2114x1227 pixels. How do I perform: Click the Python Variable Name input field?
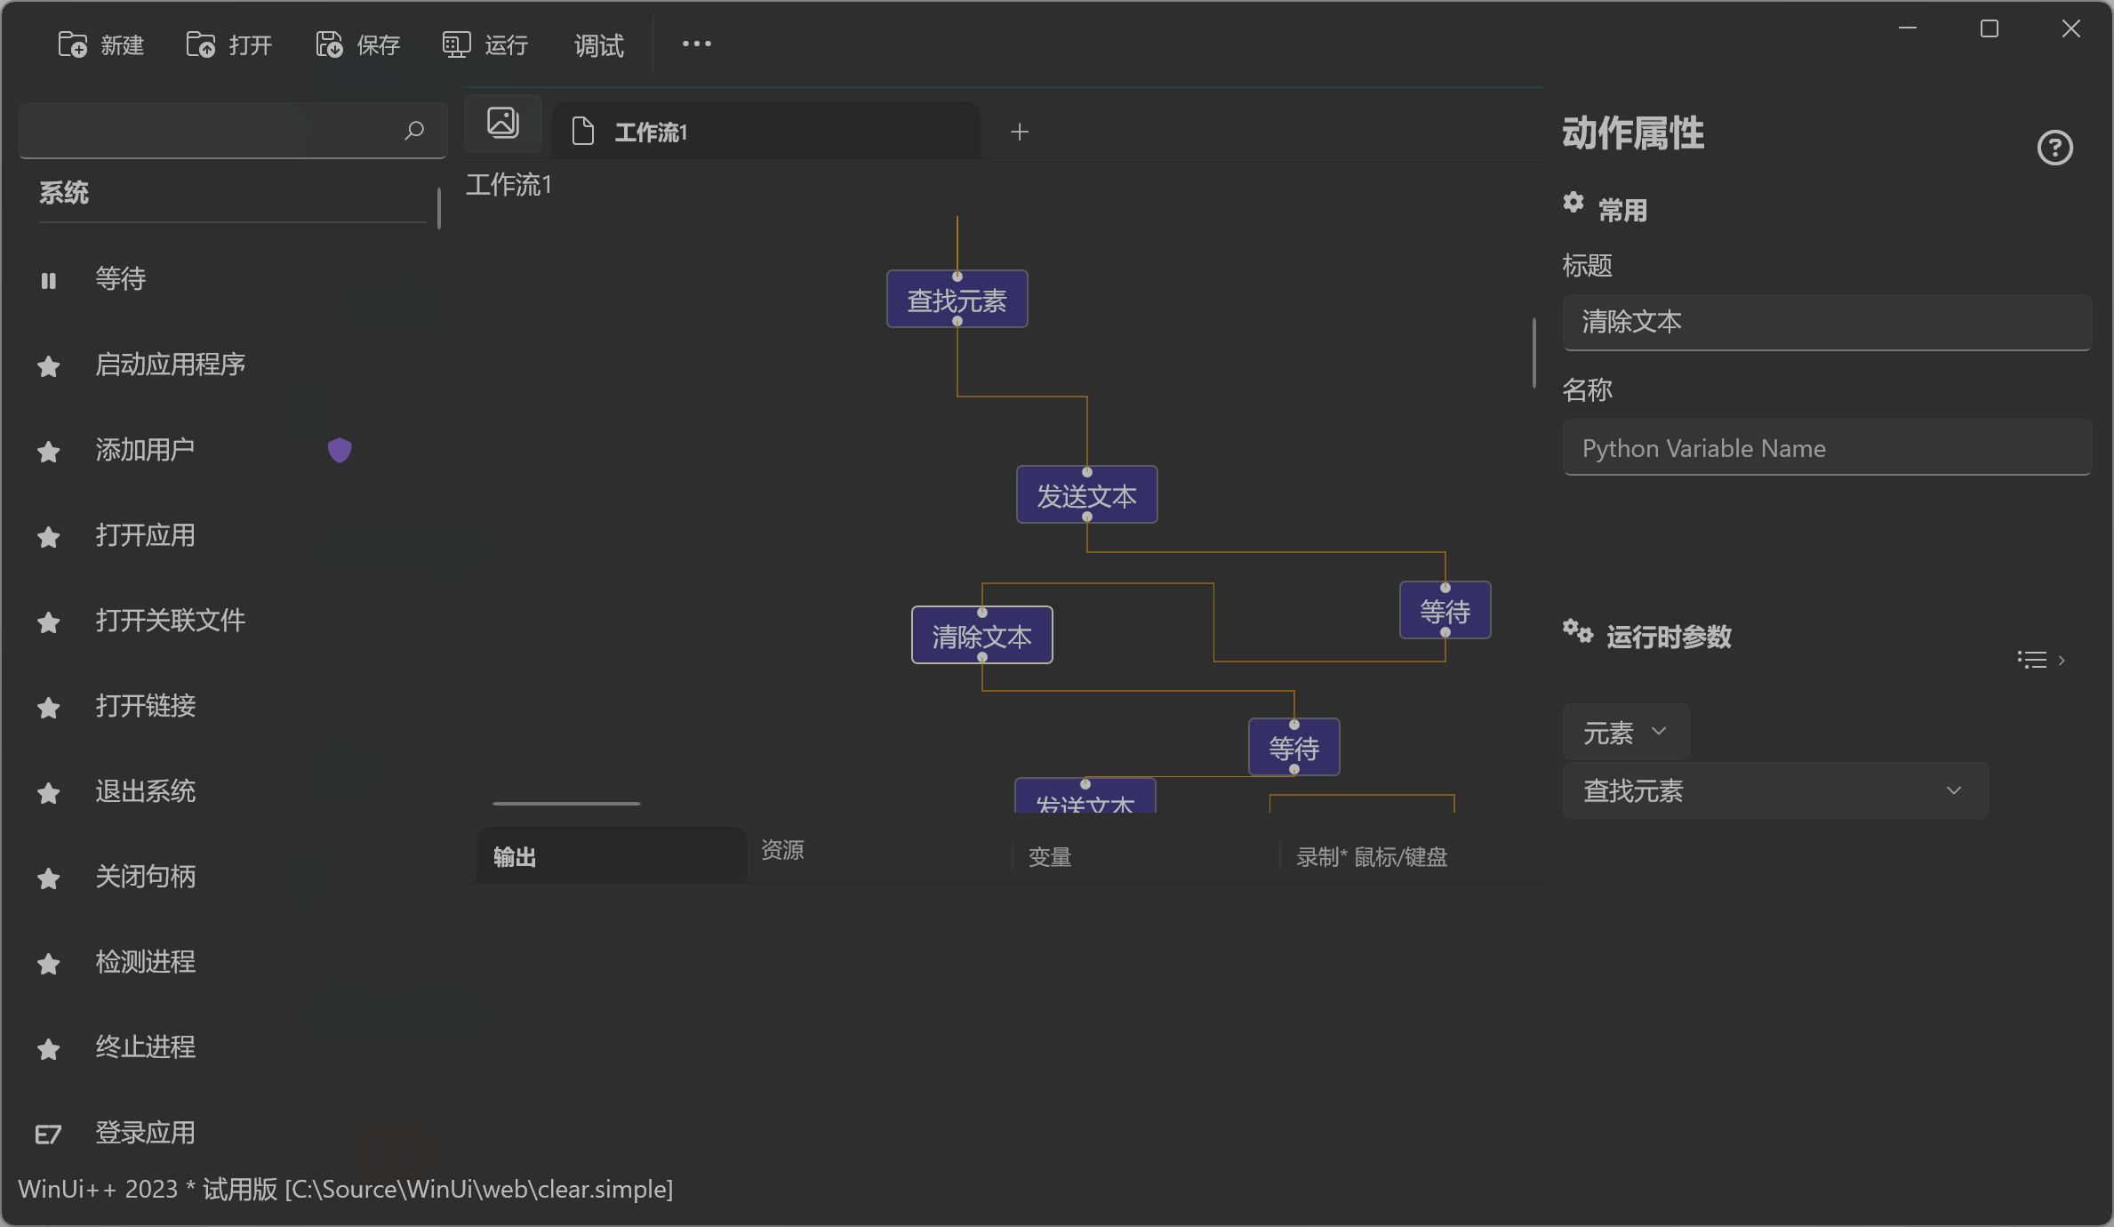pyautogui.click(x=1827, y=448)
